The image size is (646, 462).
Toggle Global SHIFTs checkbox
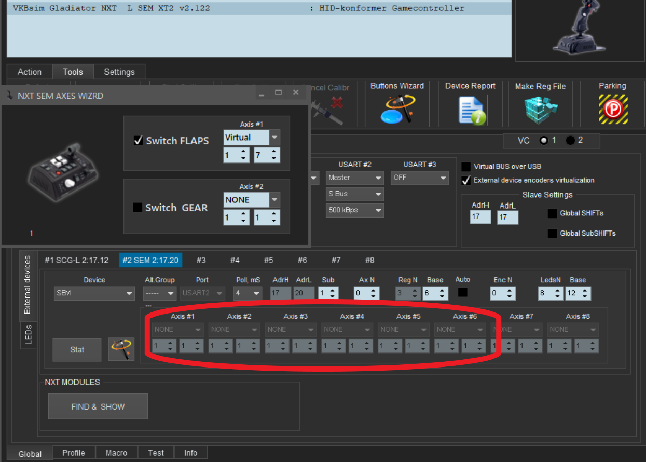click(x=552, y=213)
